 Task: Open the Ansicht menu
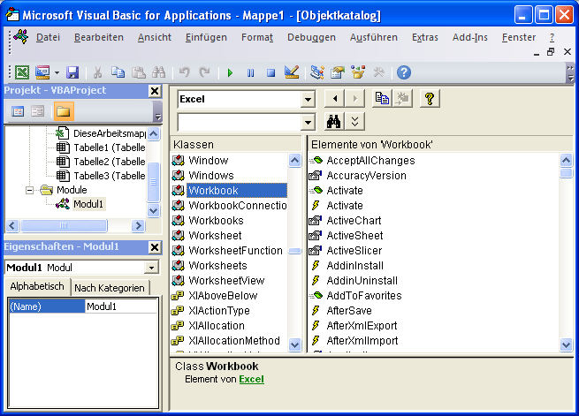155,37
